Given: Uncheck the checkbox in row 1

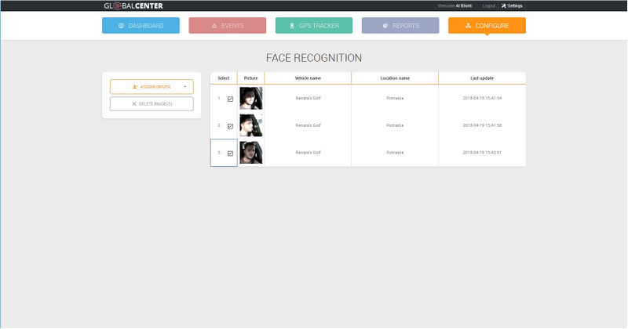Looking at the screenshot, I should (x=230, y=99).
